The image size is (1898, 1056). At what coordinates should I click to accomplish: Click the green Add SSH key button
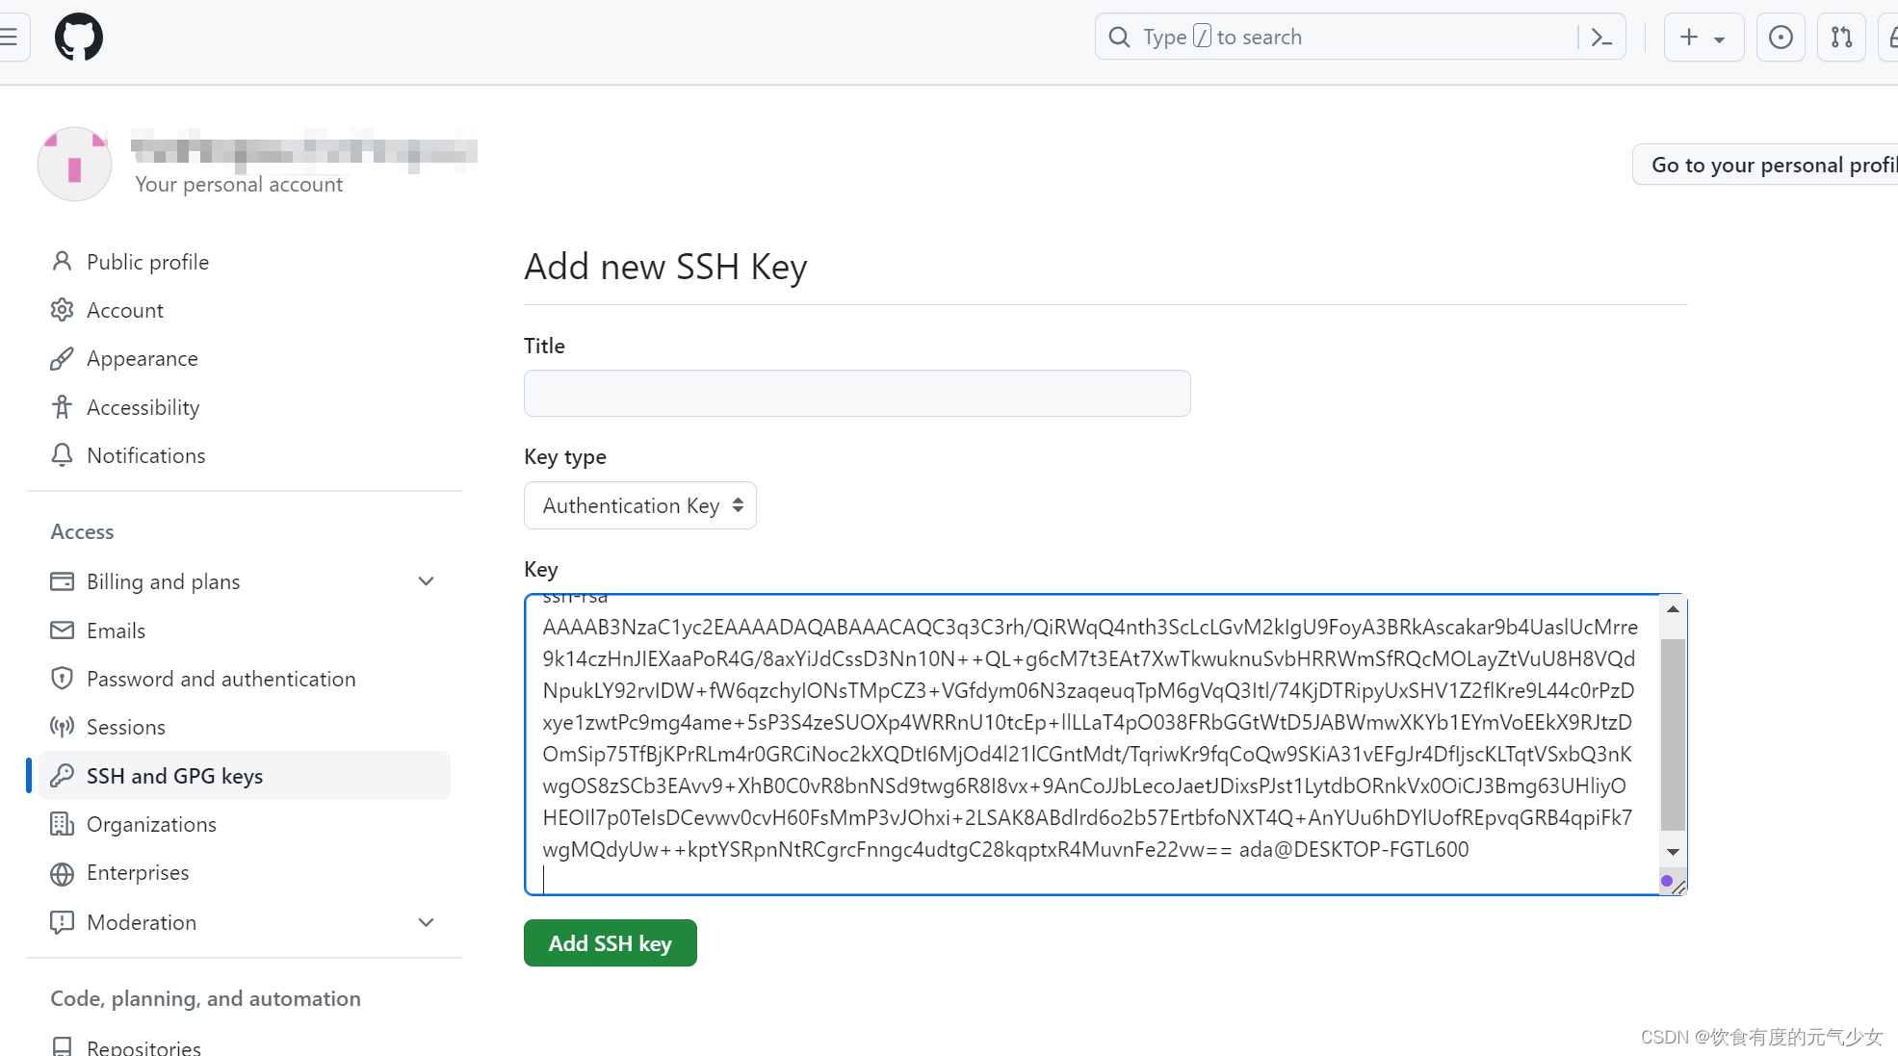(611, 943)
